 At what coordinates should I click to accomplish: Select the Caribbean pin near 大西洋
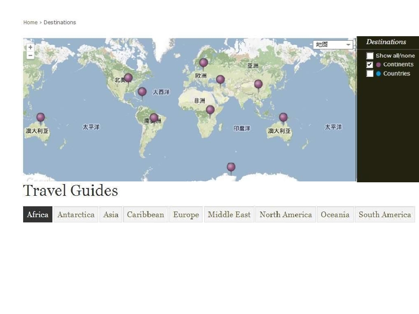click(x=142, y=92)
